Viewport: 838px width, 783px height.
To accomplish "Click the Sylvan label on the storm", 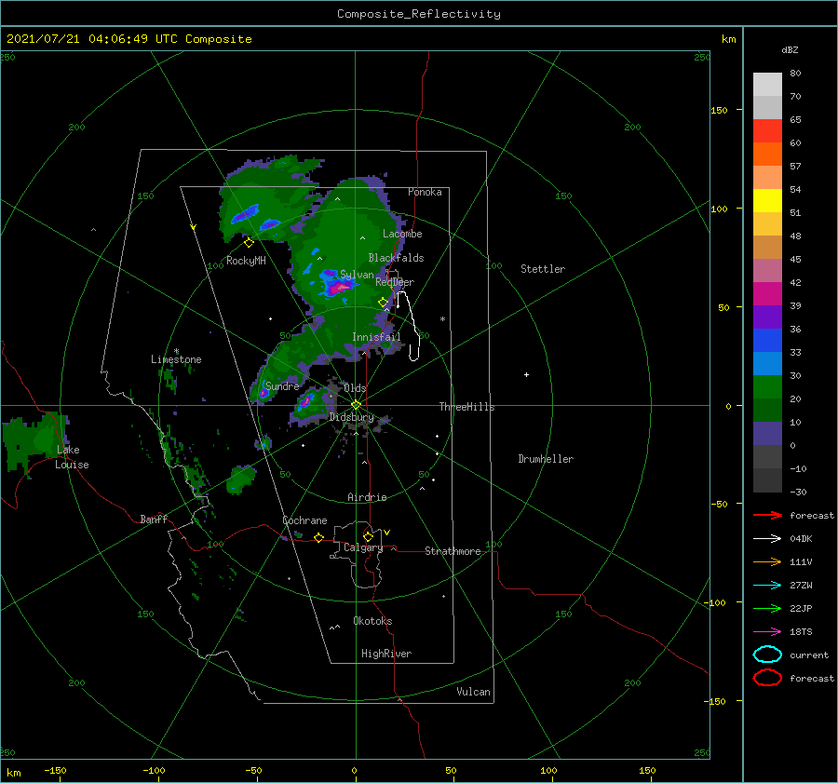I will point(357,275).
